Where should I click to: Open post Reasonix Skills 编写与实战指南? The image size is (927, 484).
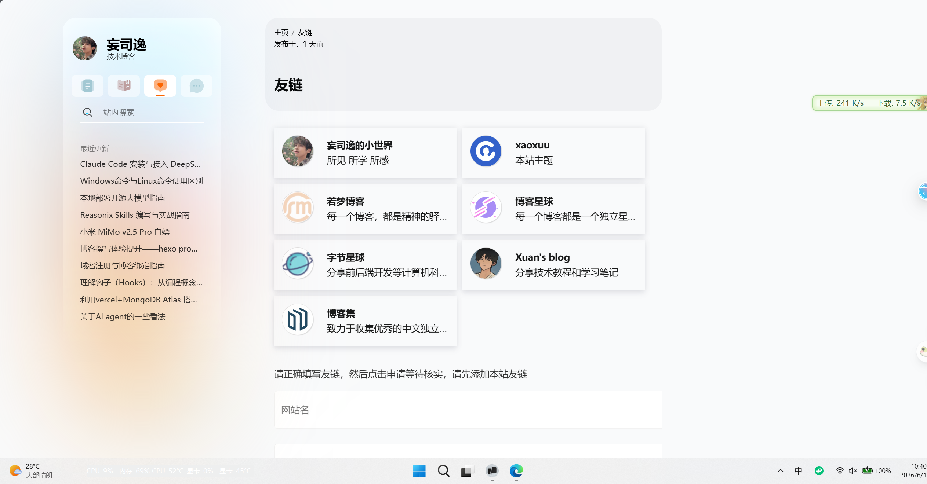(135, 215)
